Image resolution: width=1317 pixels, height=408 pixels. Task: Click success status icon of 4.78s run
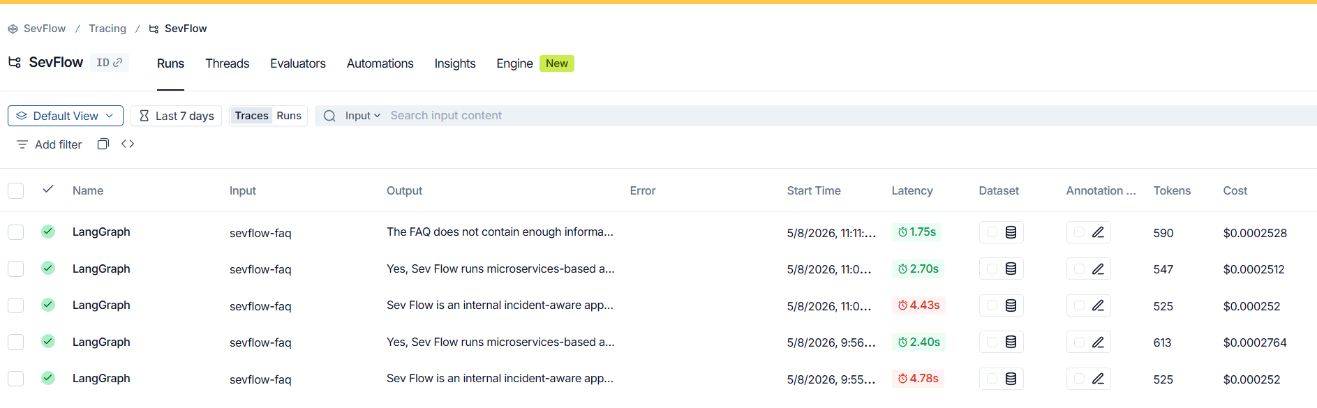tap(48, 378)
